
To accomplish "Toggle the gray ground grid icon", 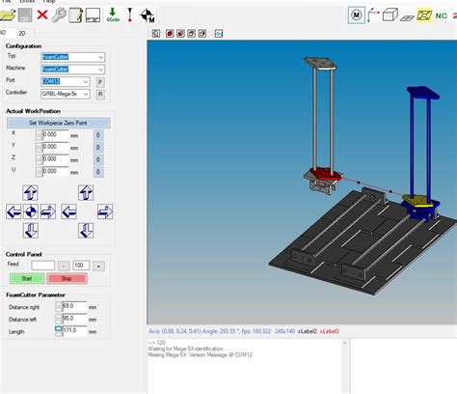I will click(407, 17).
